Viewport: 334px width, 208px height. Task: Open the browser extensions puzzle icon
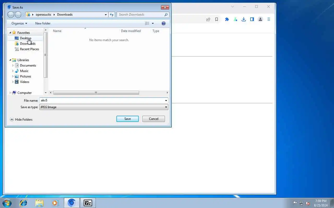[x=227, y=19]
